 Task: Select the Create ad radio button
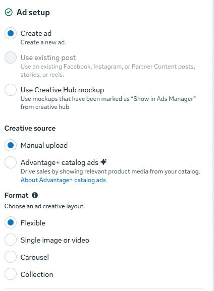[x=11, y=33]
